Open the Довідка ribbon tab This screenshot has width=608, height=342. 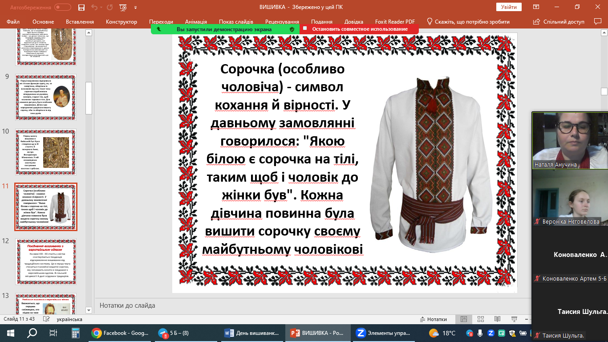tap(354, 22)
